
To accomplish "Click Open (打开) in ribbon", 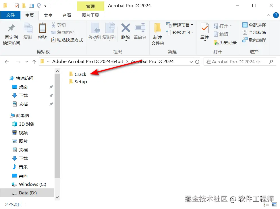I will tap(223, 26).
